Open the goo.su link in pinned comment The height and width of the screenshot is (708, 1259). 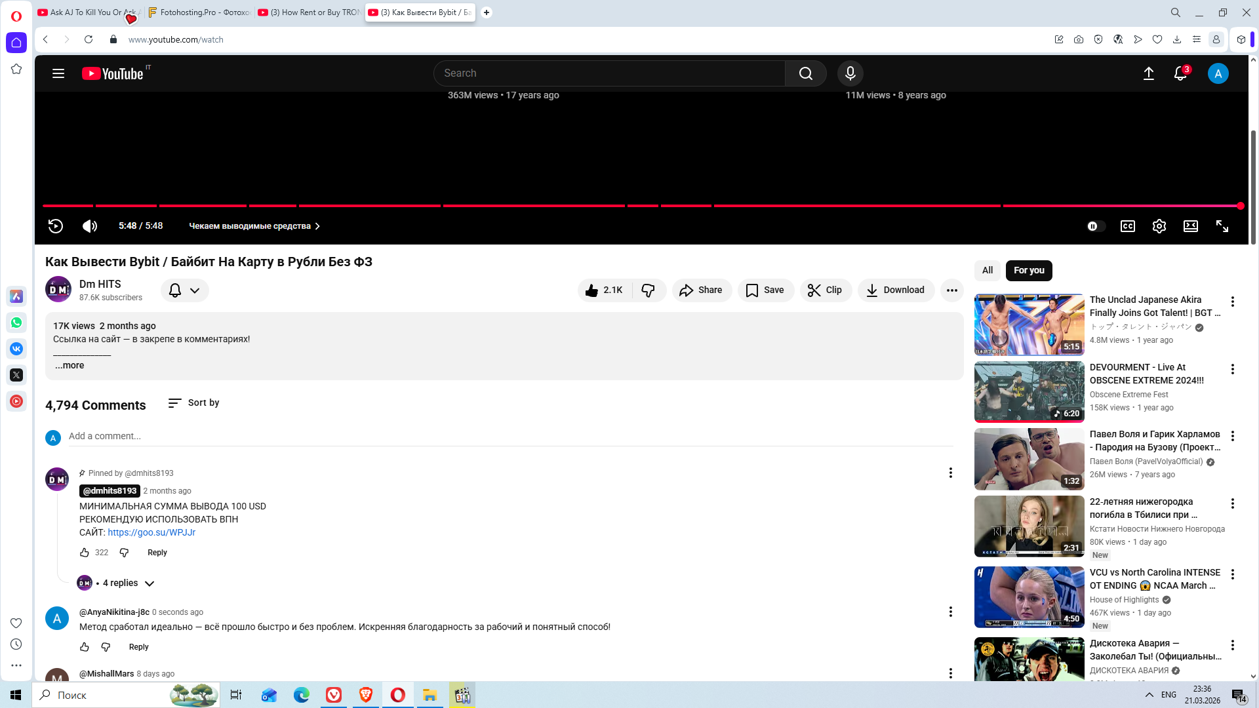point(151,532)
